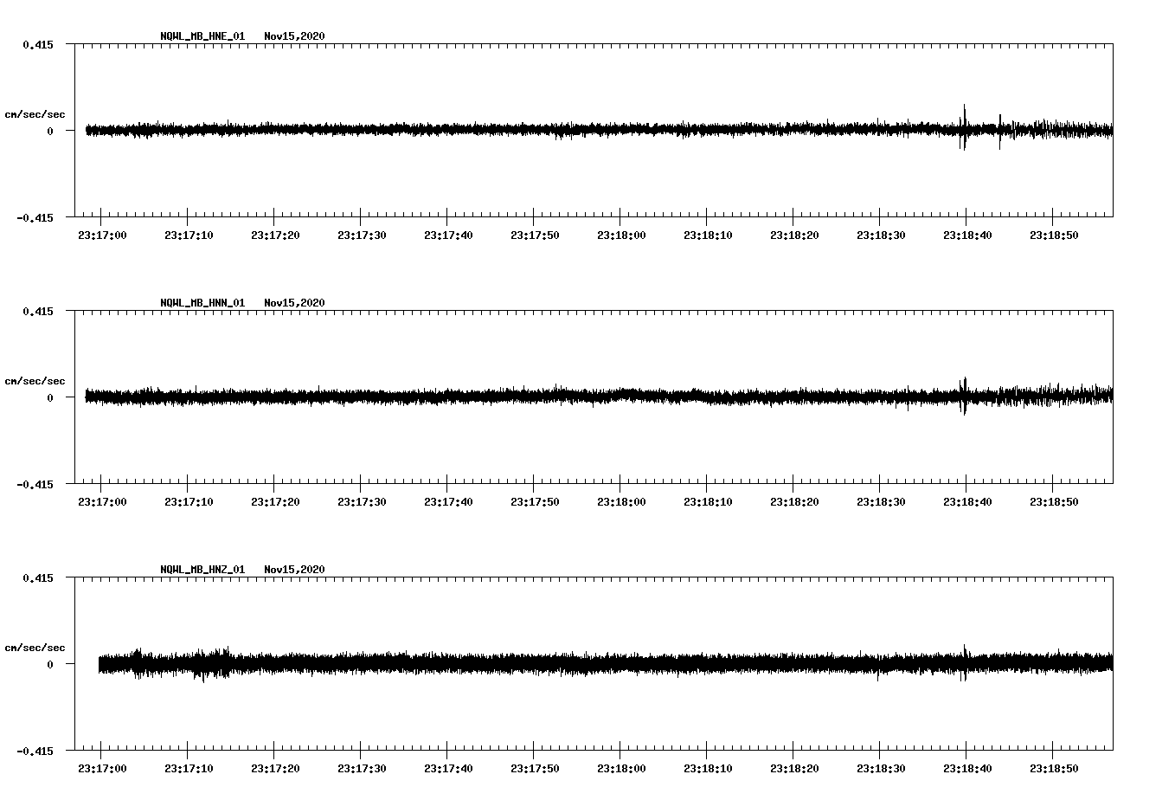
Task: Click the 23:17:00 tick label on top axis
Action: point(103,233)
